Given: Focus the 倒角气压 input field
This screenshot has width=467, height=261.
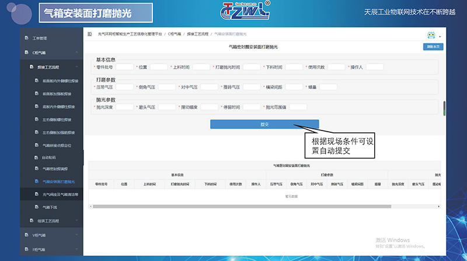Looking at the screenshot, I should click(167, 87).
